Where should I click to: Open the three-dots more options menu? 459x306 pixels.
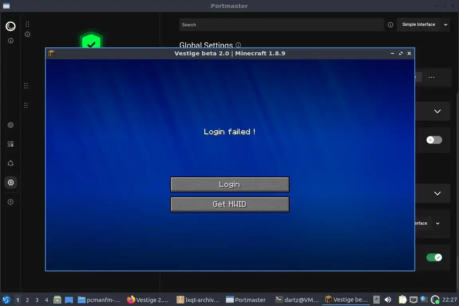coord(432,77)
